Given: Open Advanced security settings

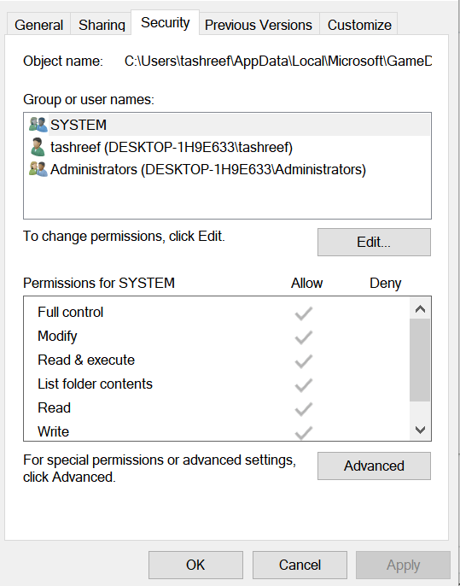Looking at the screenshot, I should [x=374, y=466].
